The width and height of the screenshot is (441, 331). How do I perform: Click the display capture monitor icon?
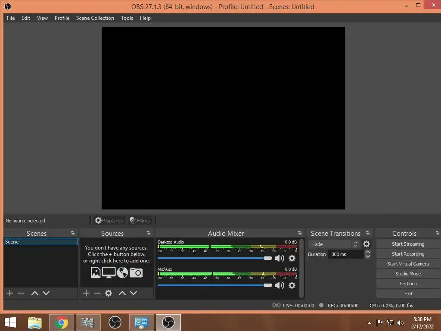(109, 272)
